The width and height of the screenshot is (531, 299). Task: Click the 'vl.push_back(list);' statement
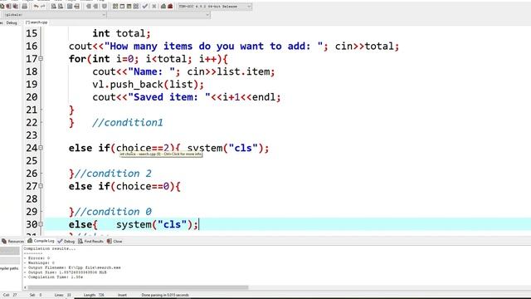tap(149, 85)
